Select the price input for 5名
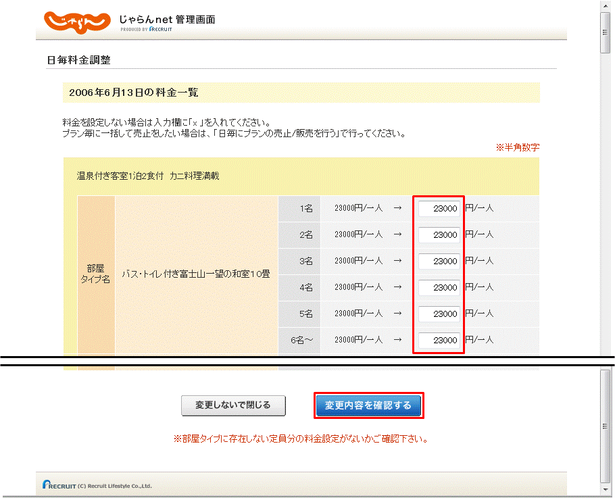This screenshot has width=615, height=498. pyautogui.click(x=439, y=314)
